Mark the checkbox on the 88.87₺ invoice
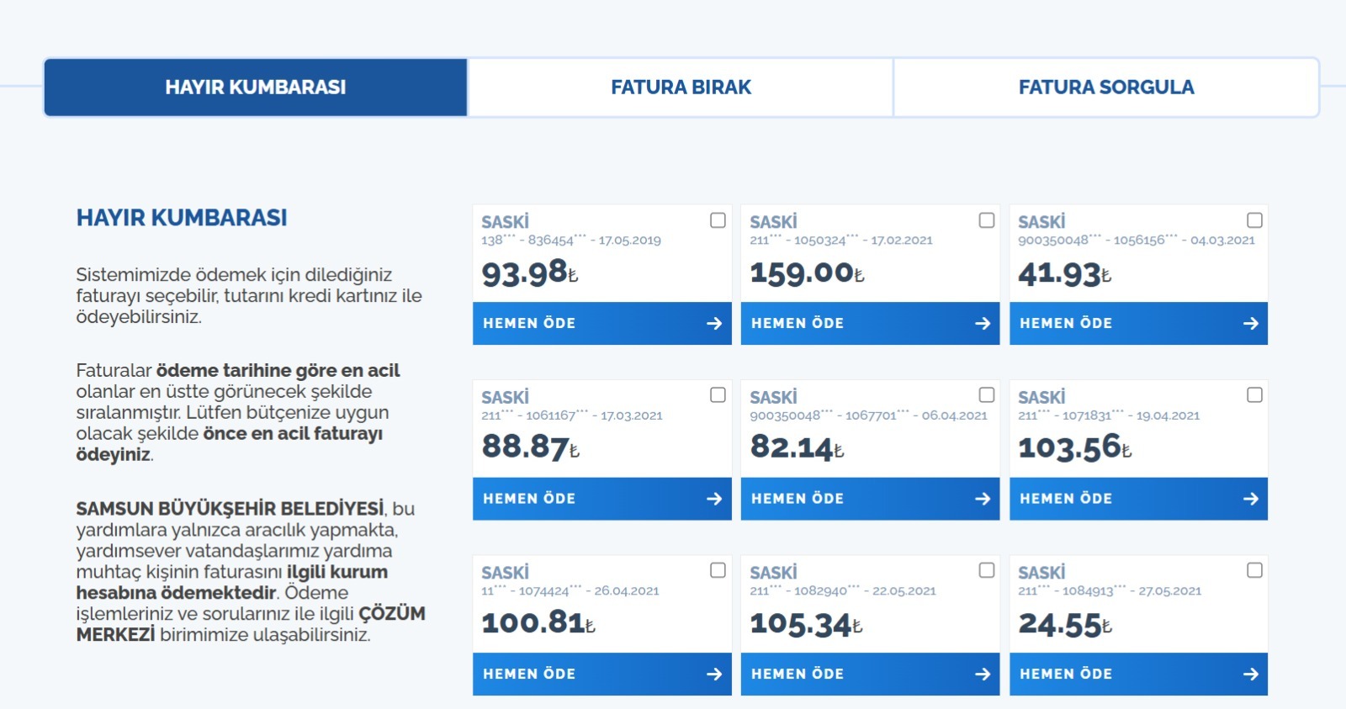The height and width of the screenshot is (709, 1346). (x=718, y=395)
